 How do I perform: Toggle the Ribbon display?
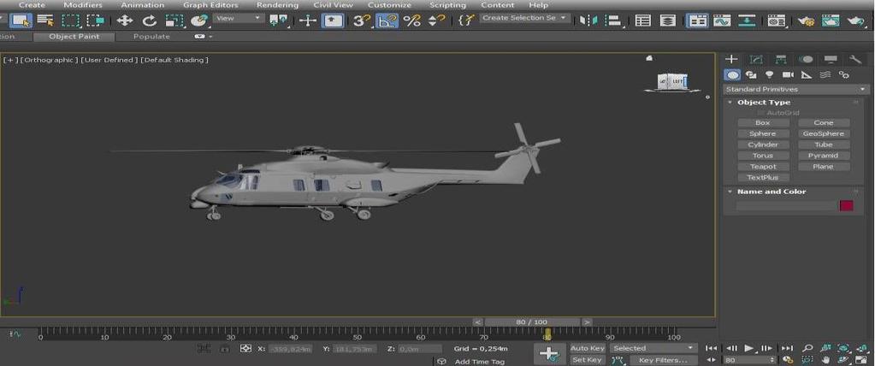[697, 21]
